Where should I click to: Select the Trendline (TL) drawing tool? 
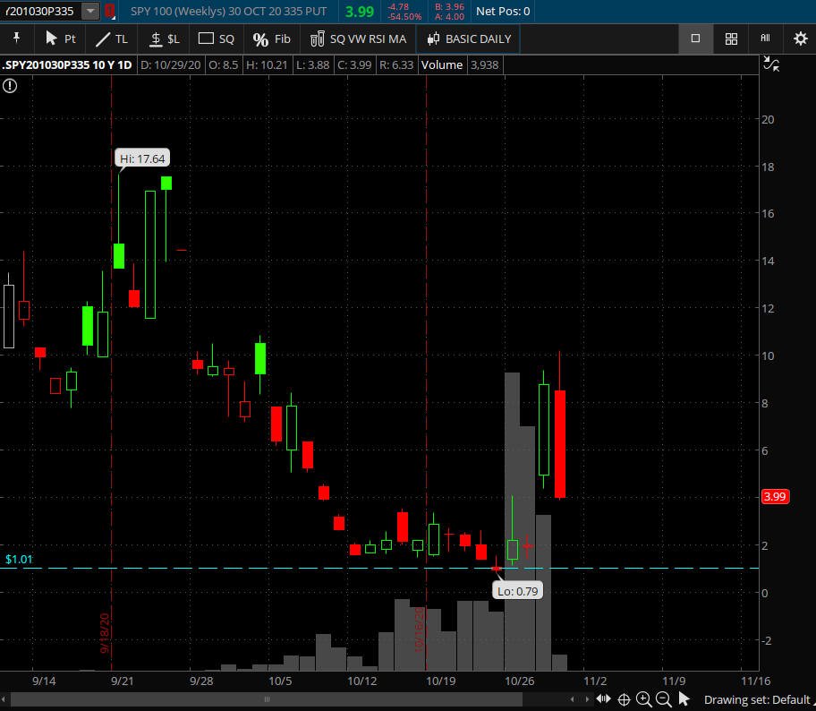(112, 39)
